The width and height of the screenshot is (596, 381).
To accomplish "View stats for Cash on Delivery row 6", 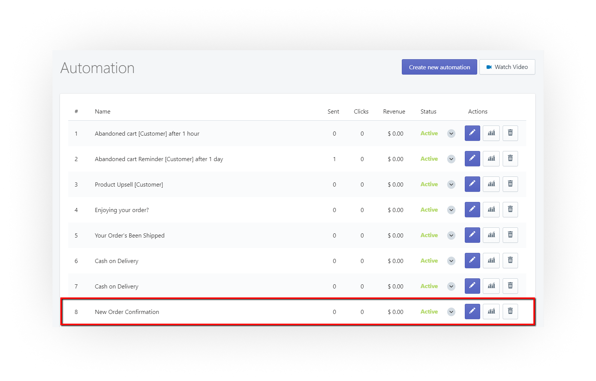I will tap(491, 260).
